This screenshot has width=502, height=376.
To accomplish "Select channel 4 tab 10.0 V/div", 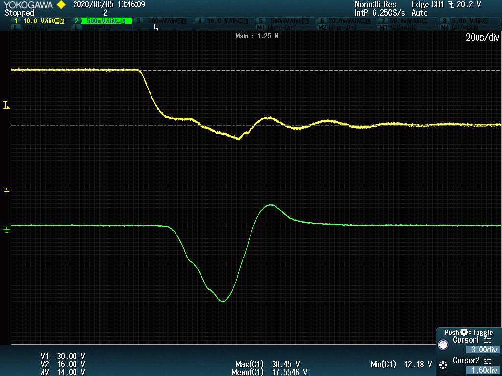I will tap(224, 21).
